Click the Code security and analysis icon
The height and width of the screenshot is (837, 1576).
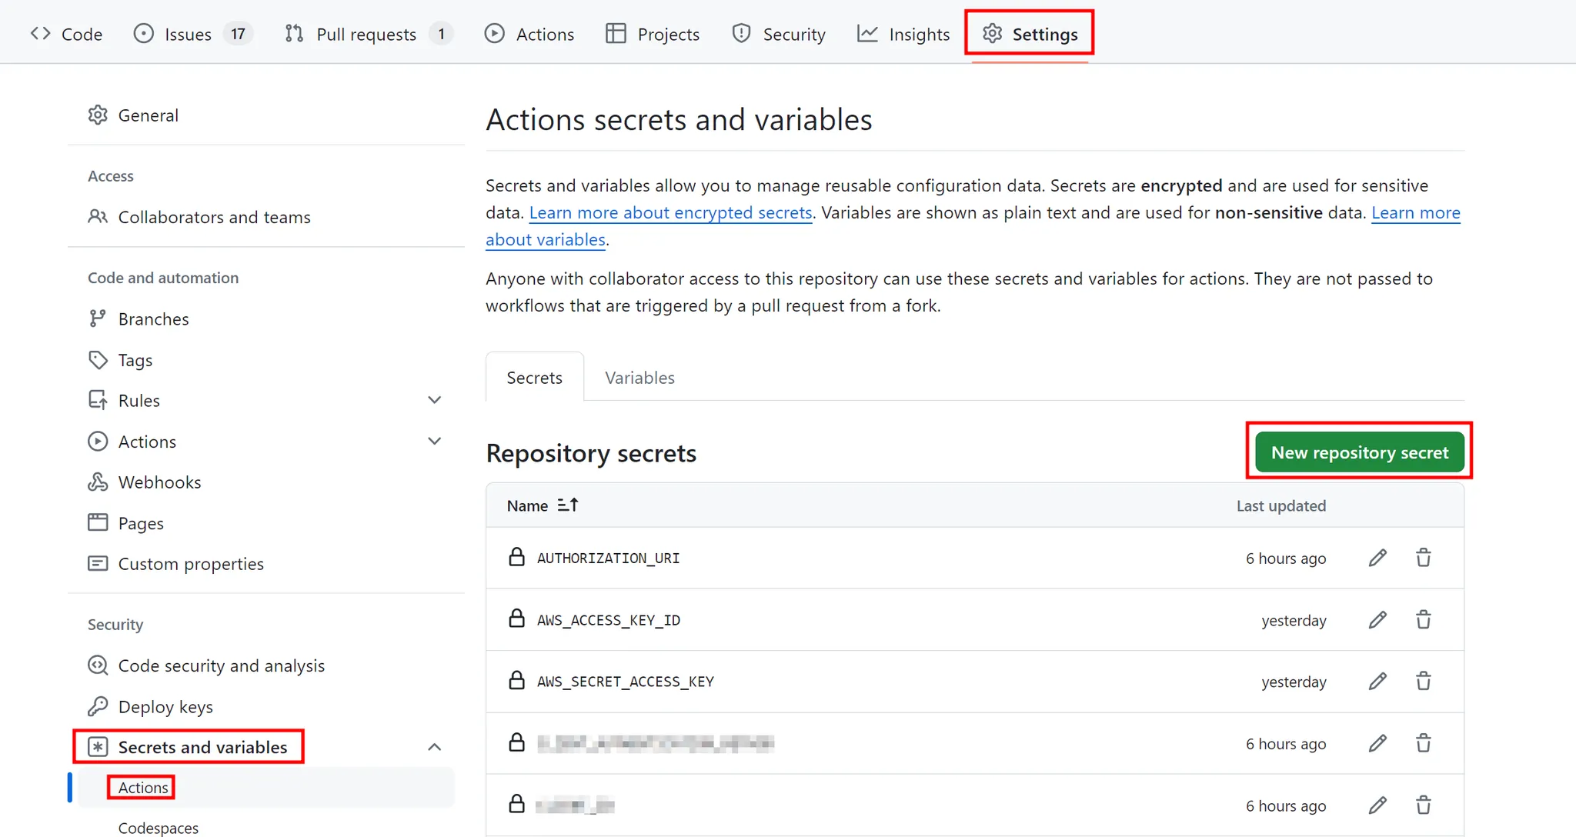(x=98, y=665)
